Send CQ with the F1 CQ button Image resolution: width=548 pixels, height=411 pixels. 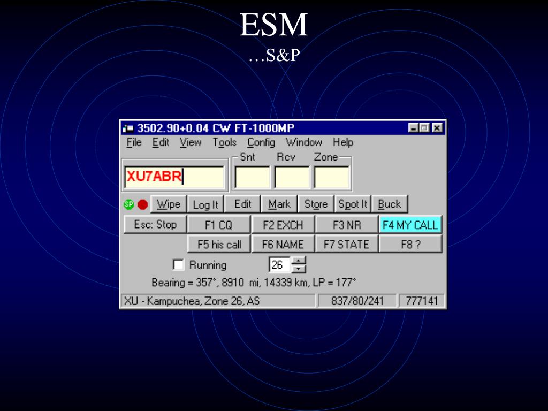click(x=219, y=224)
